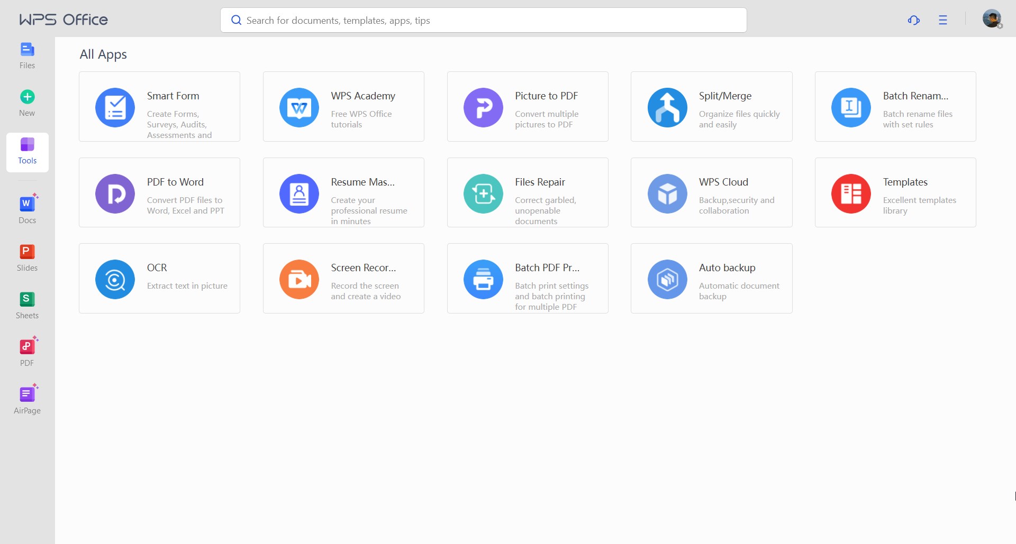Click the WPS Office logo

point(63,20)
